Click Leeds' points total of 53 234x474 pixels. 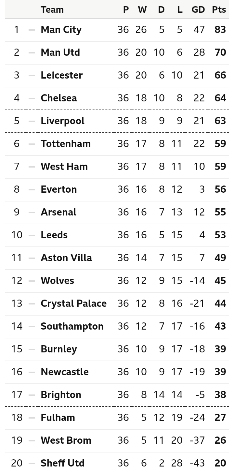[x=220, y=235]
